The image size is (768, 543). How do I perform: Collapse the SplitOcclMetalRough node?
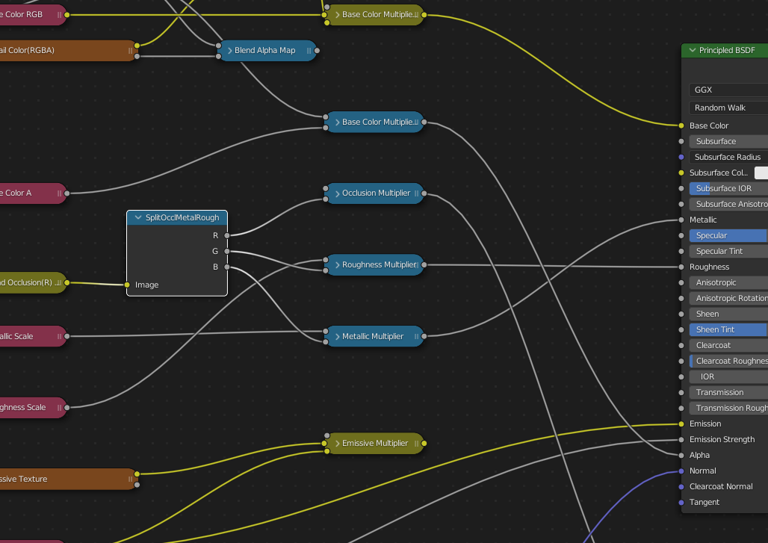tap(137, 218)
